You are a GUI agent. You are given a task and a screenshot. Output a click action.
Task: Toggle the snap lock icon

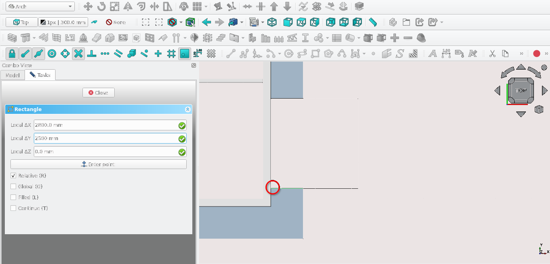pyautogui.click(x=12, y=54)
